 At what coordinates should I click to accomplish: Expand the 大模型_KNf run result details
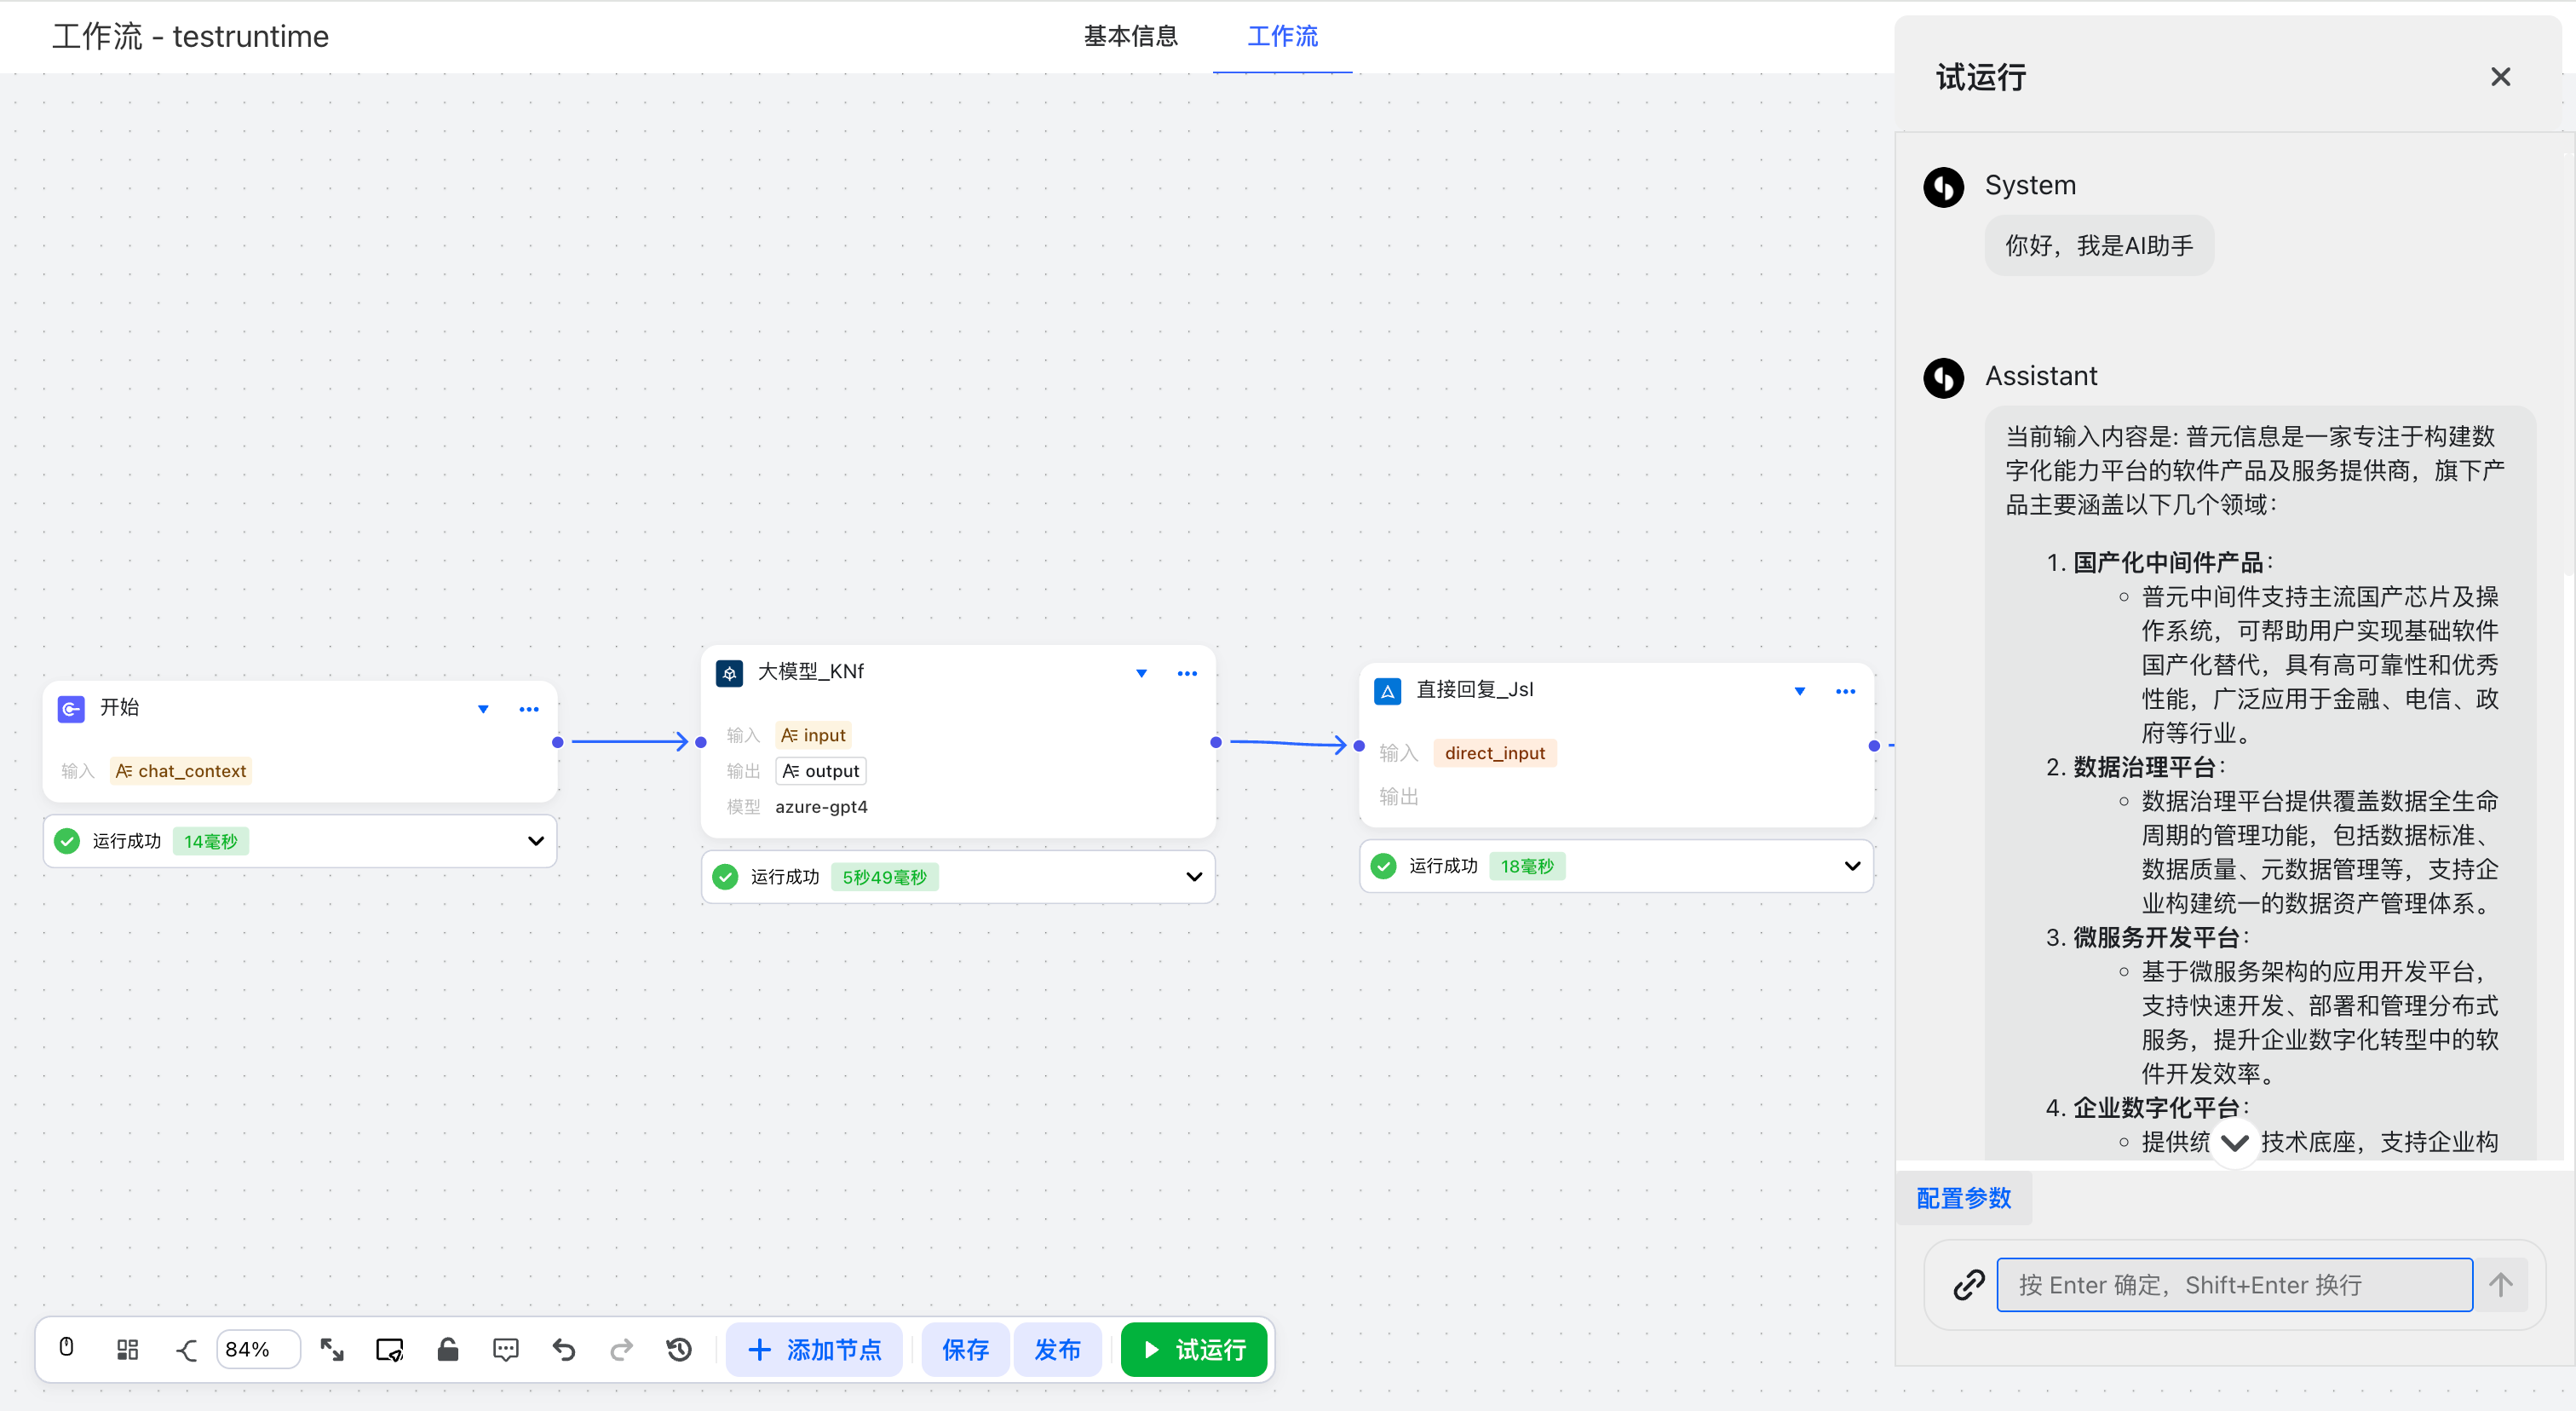[x=1193, y=877]
